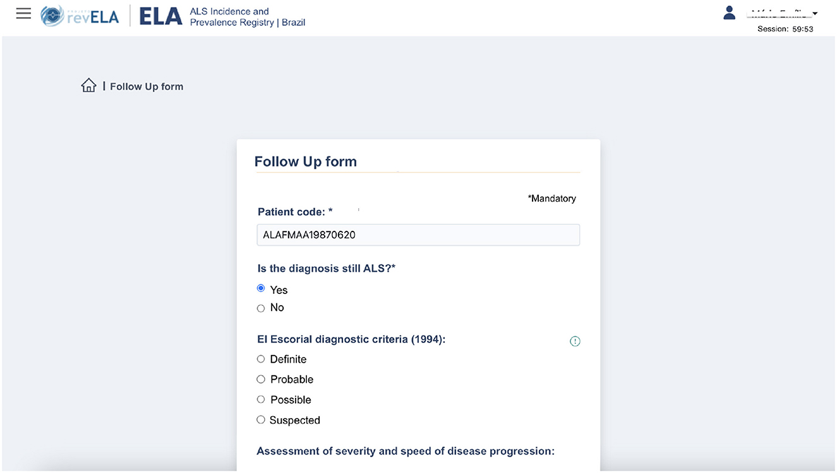Click the Session timer text
Viewport: 837px width, 473px height.
coord(785,29)
